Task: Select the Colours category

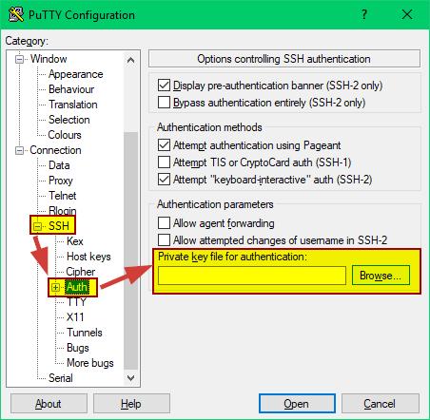Action: [x=65, y=135]
